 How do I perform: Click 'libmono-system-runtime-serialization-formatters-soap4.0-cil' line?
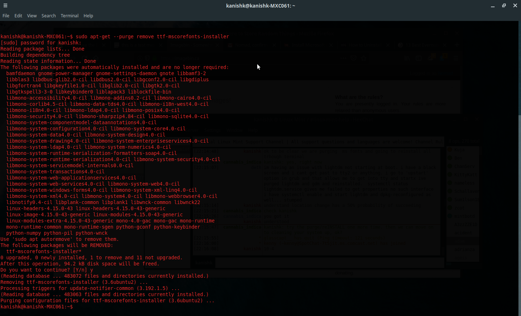coord(92,153)
